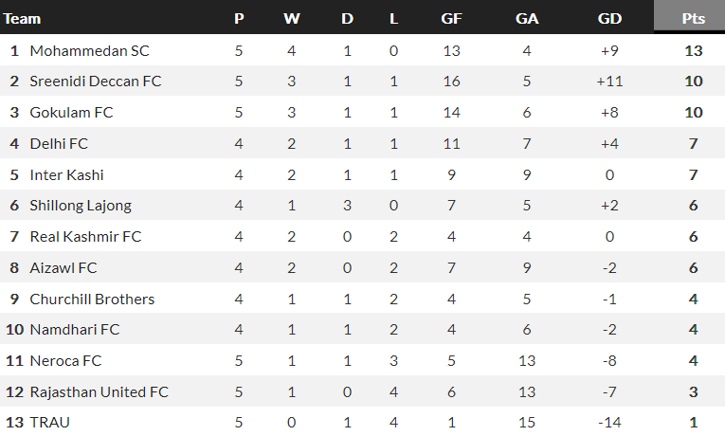Sort by the GD column header
Image resolution: width=725 pixels, height=436 pixels.
609,18
